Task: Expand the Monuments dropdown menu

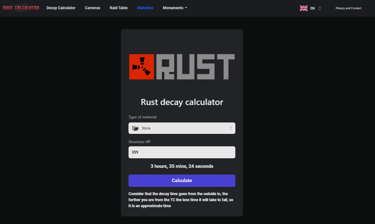Action: pyautogui.click(x=175, y=8)
